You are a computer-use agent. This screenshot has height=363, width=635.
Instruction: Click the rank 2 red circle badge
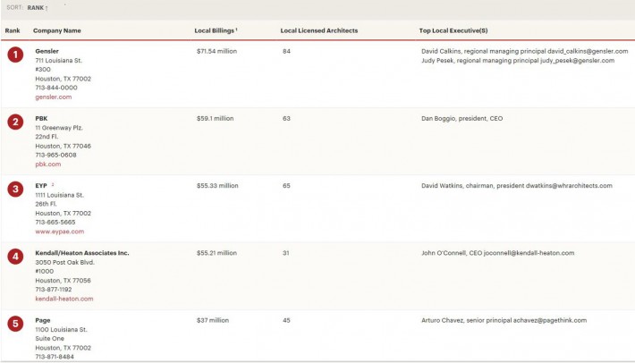14,122
